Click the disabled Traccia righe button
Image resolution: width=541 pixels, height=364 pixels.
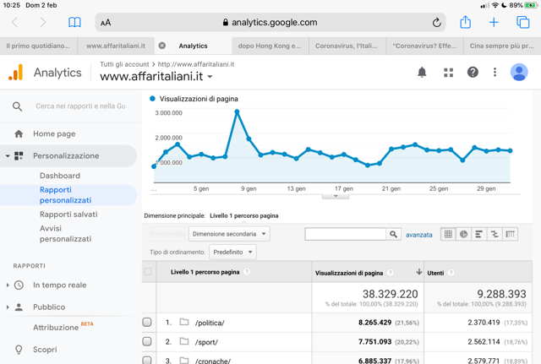point(168,234)
